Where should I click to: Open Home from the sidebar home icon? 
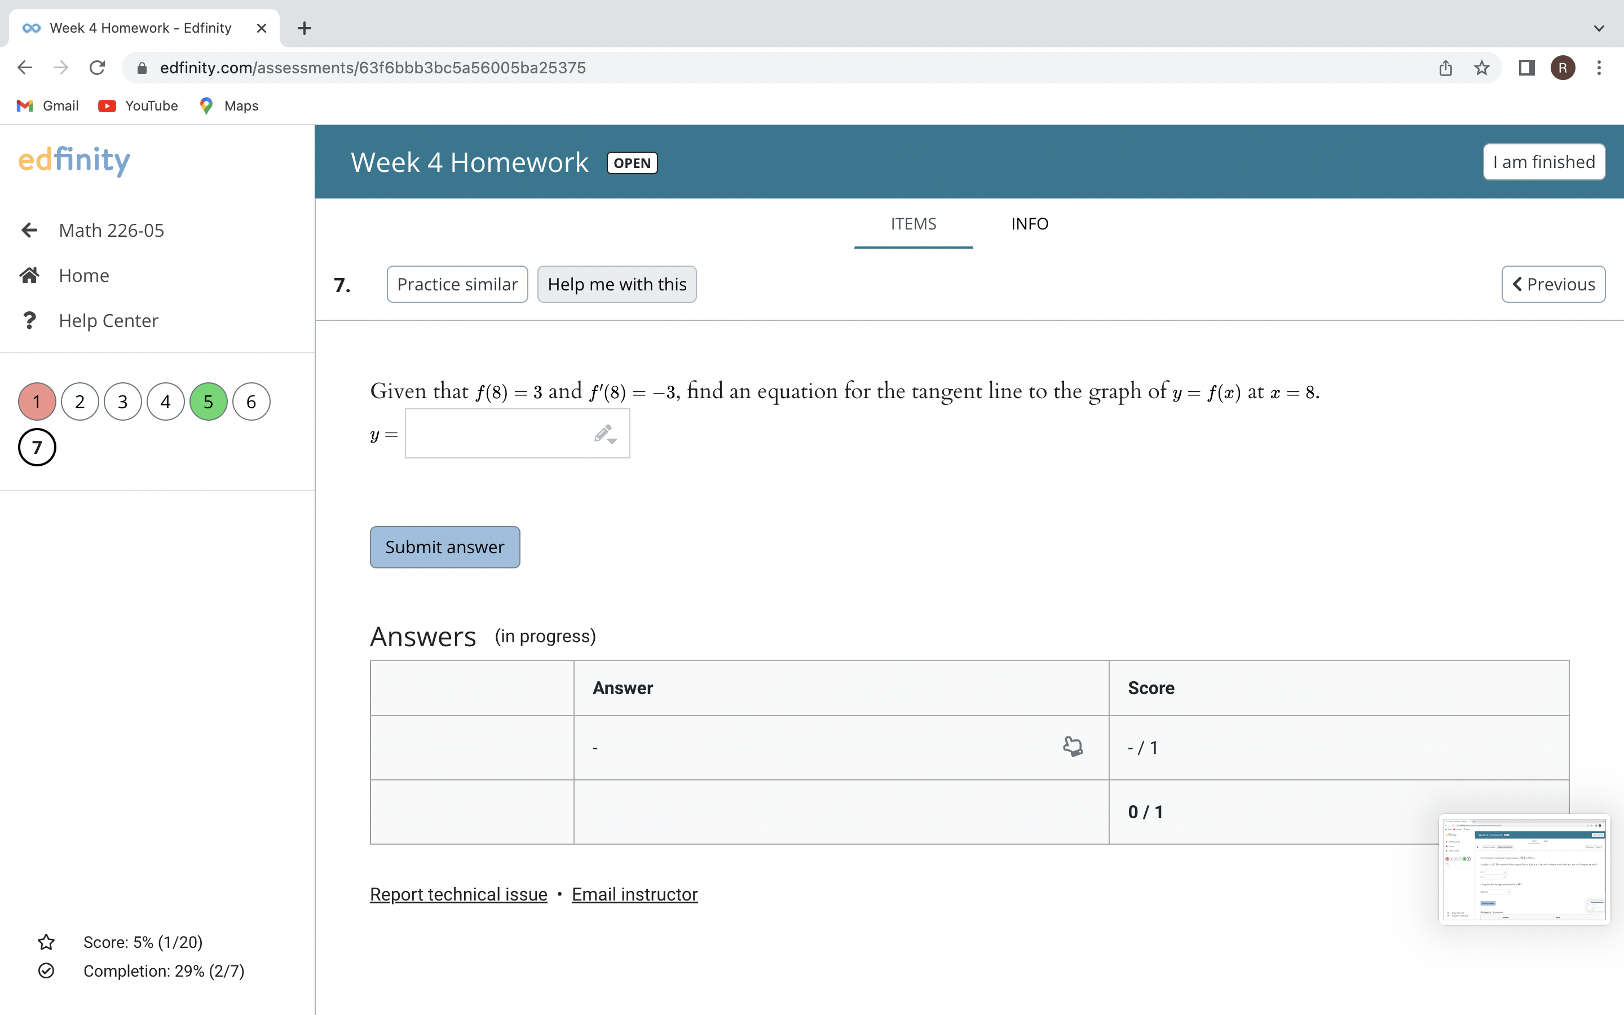coord(29,275)
